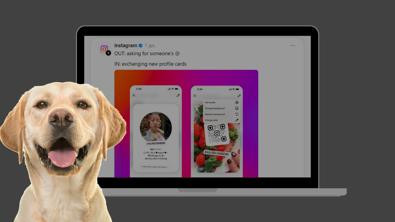Click the '1 дн.' post timestamp
Screen dimensions: 395x222
150,45
